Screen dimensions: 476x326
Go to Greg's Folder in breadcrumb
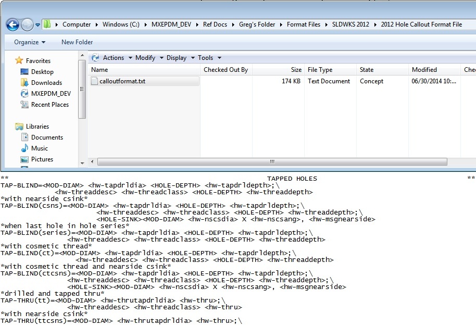click(257, 24)
